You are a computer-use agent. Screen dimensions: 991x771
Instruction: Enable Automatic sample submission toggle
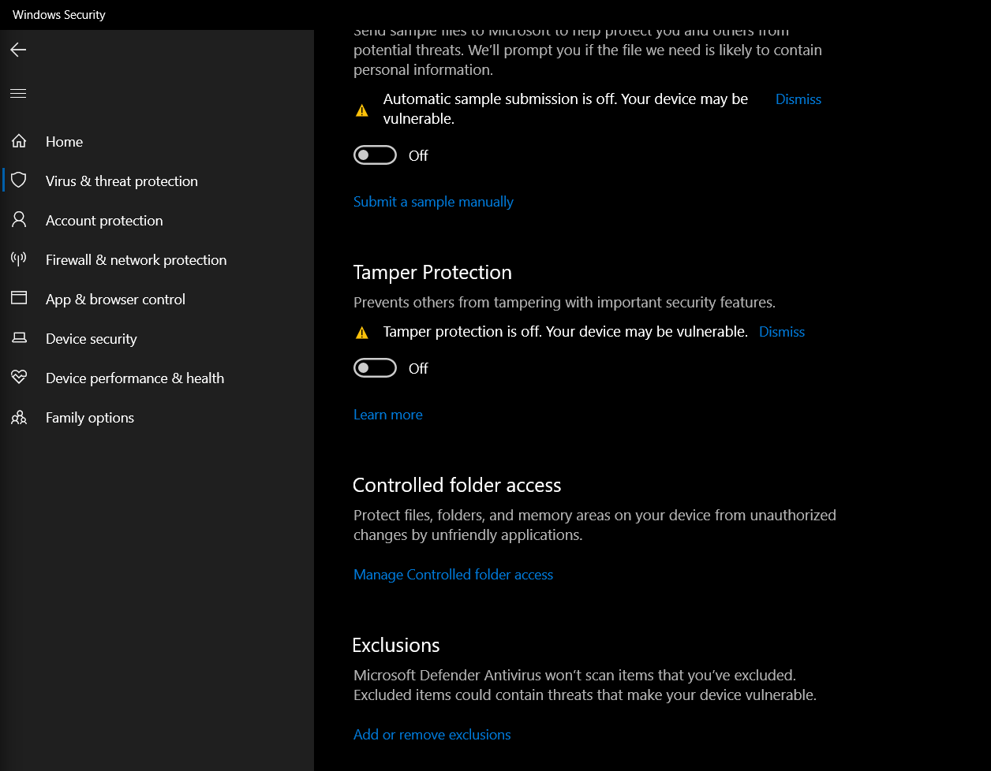(x=375, y=155)
